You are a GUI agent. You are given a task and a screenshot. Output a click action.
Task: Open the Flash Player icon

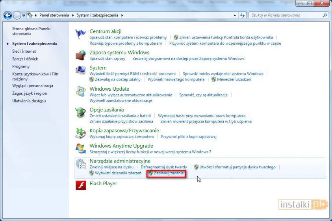point(81,185)
